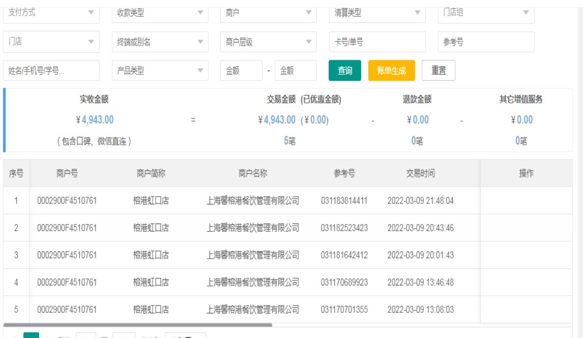Expand the 收款类型 selector
583x338 pixels.
[160, 13]
